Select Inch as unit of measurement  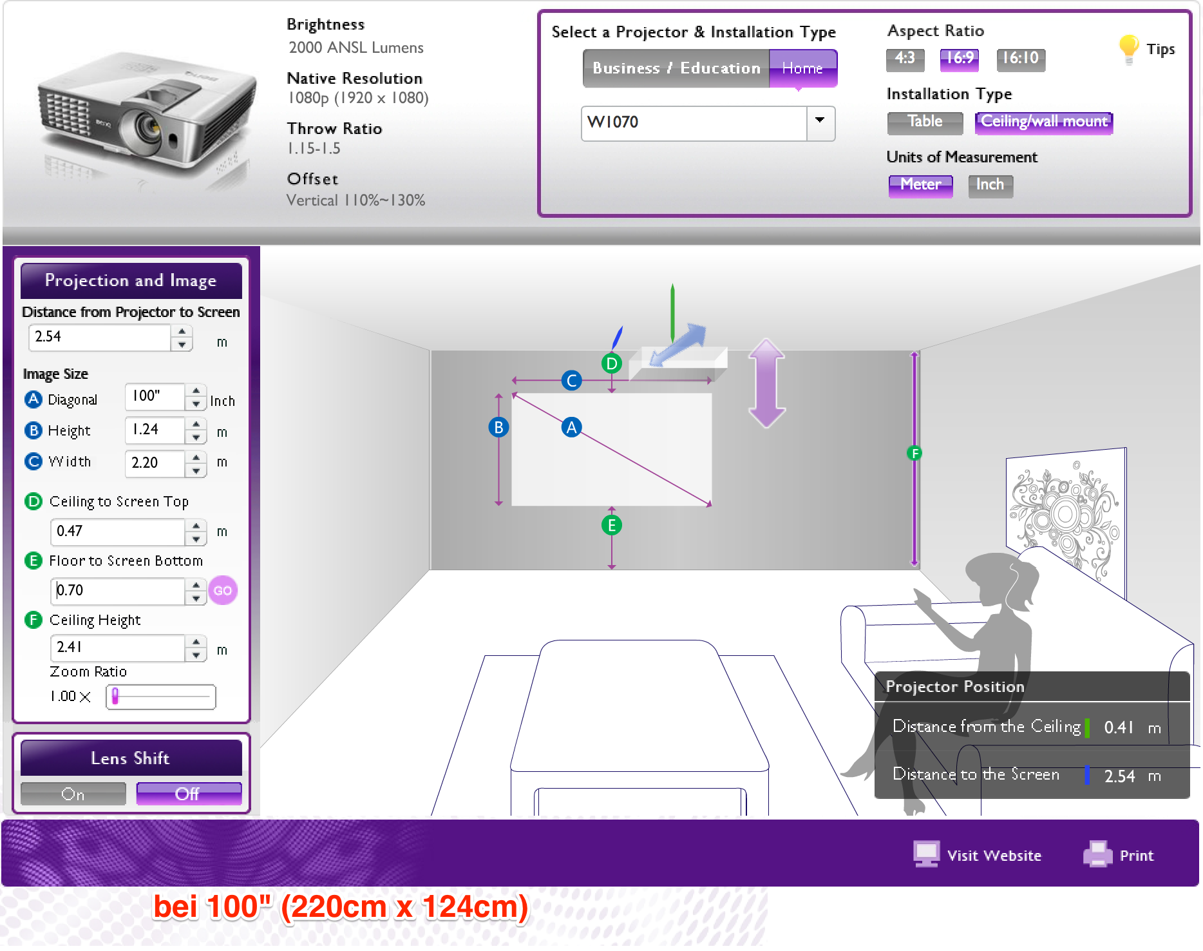[990, 185]
